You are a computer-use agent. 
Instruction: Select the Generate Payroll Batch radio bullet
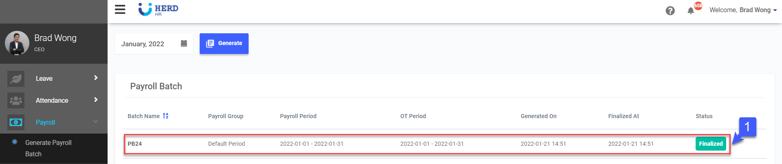(x=15, y=142)
